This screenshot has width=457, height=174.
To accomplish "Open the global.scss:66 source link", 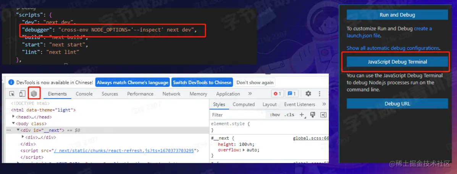I will [x=311, y=138].
